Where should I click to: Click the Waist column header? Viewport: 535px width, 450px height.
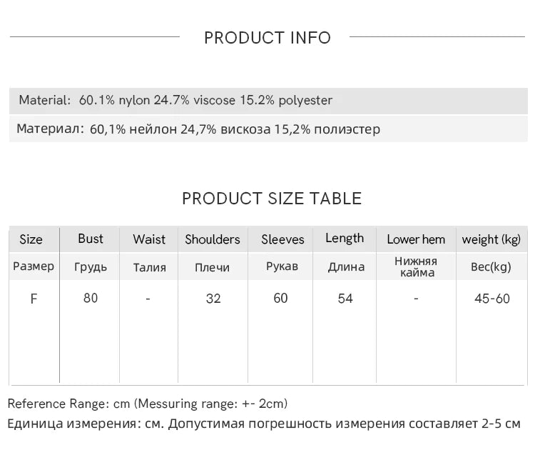pos(149,239)
